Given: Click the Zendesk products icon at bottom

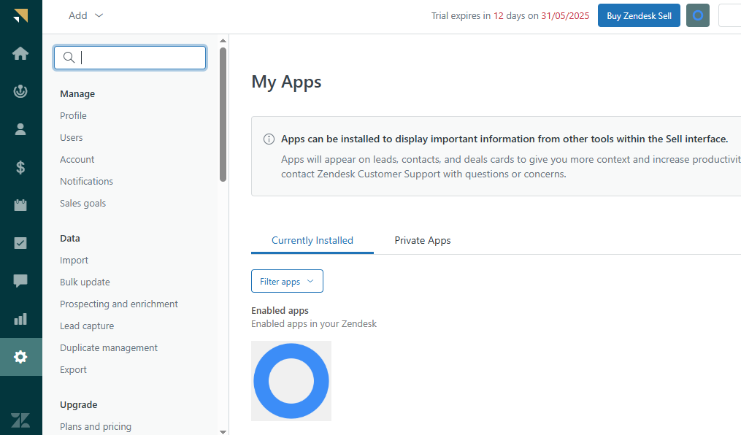Looking at the screenshot, I should coord(20,420).
